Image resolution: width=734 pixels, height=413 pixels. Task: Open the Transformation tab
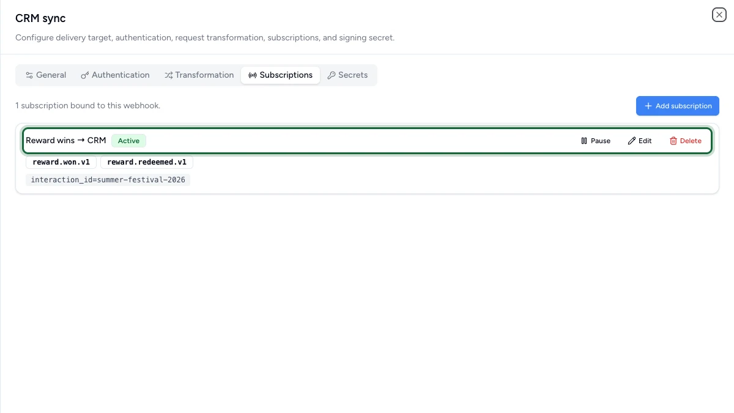[x=199, y=75]
